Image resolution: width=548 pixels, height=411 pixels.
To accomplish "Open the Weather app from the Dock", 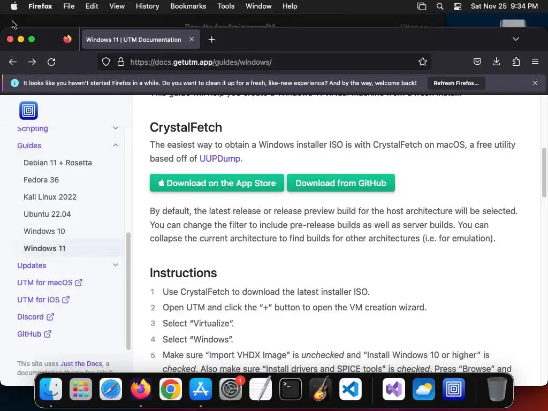I will [x=424, y=389].
